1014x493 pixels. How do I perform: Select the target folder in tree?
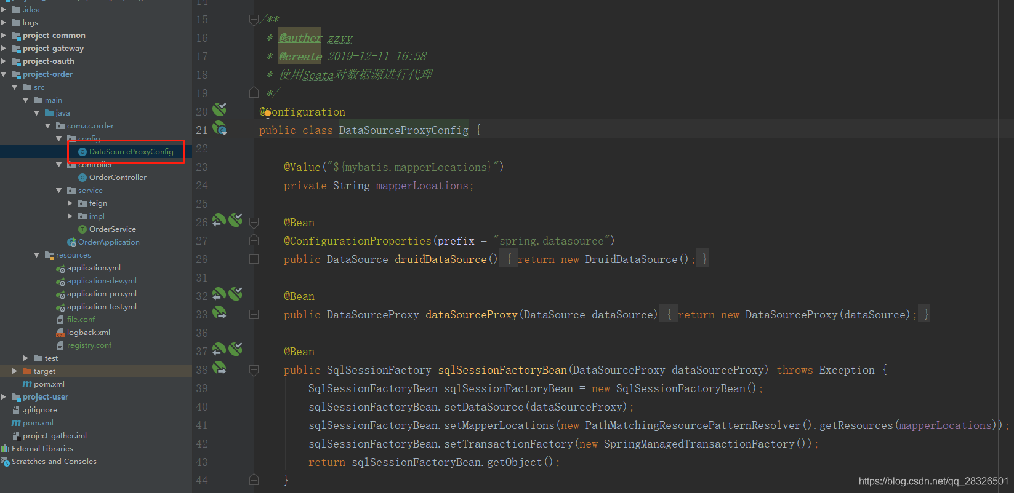[44, 371]
